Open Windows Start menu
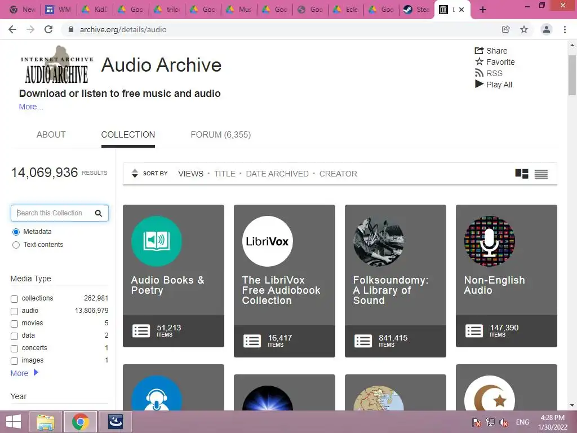 (14, 422)
